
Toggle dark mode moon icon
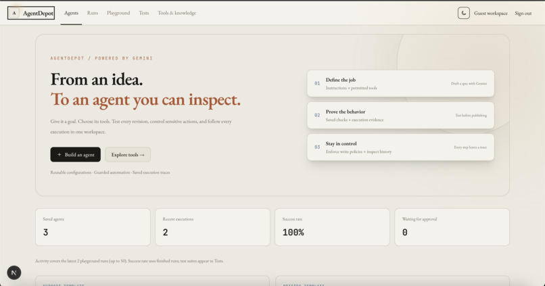463,13
